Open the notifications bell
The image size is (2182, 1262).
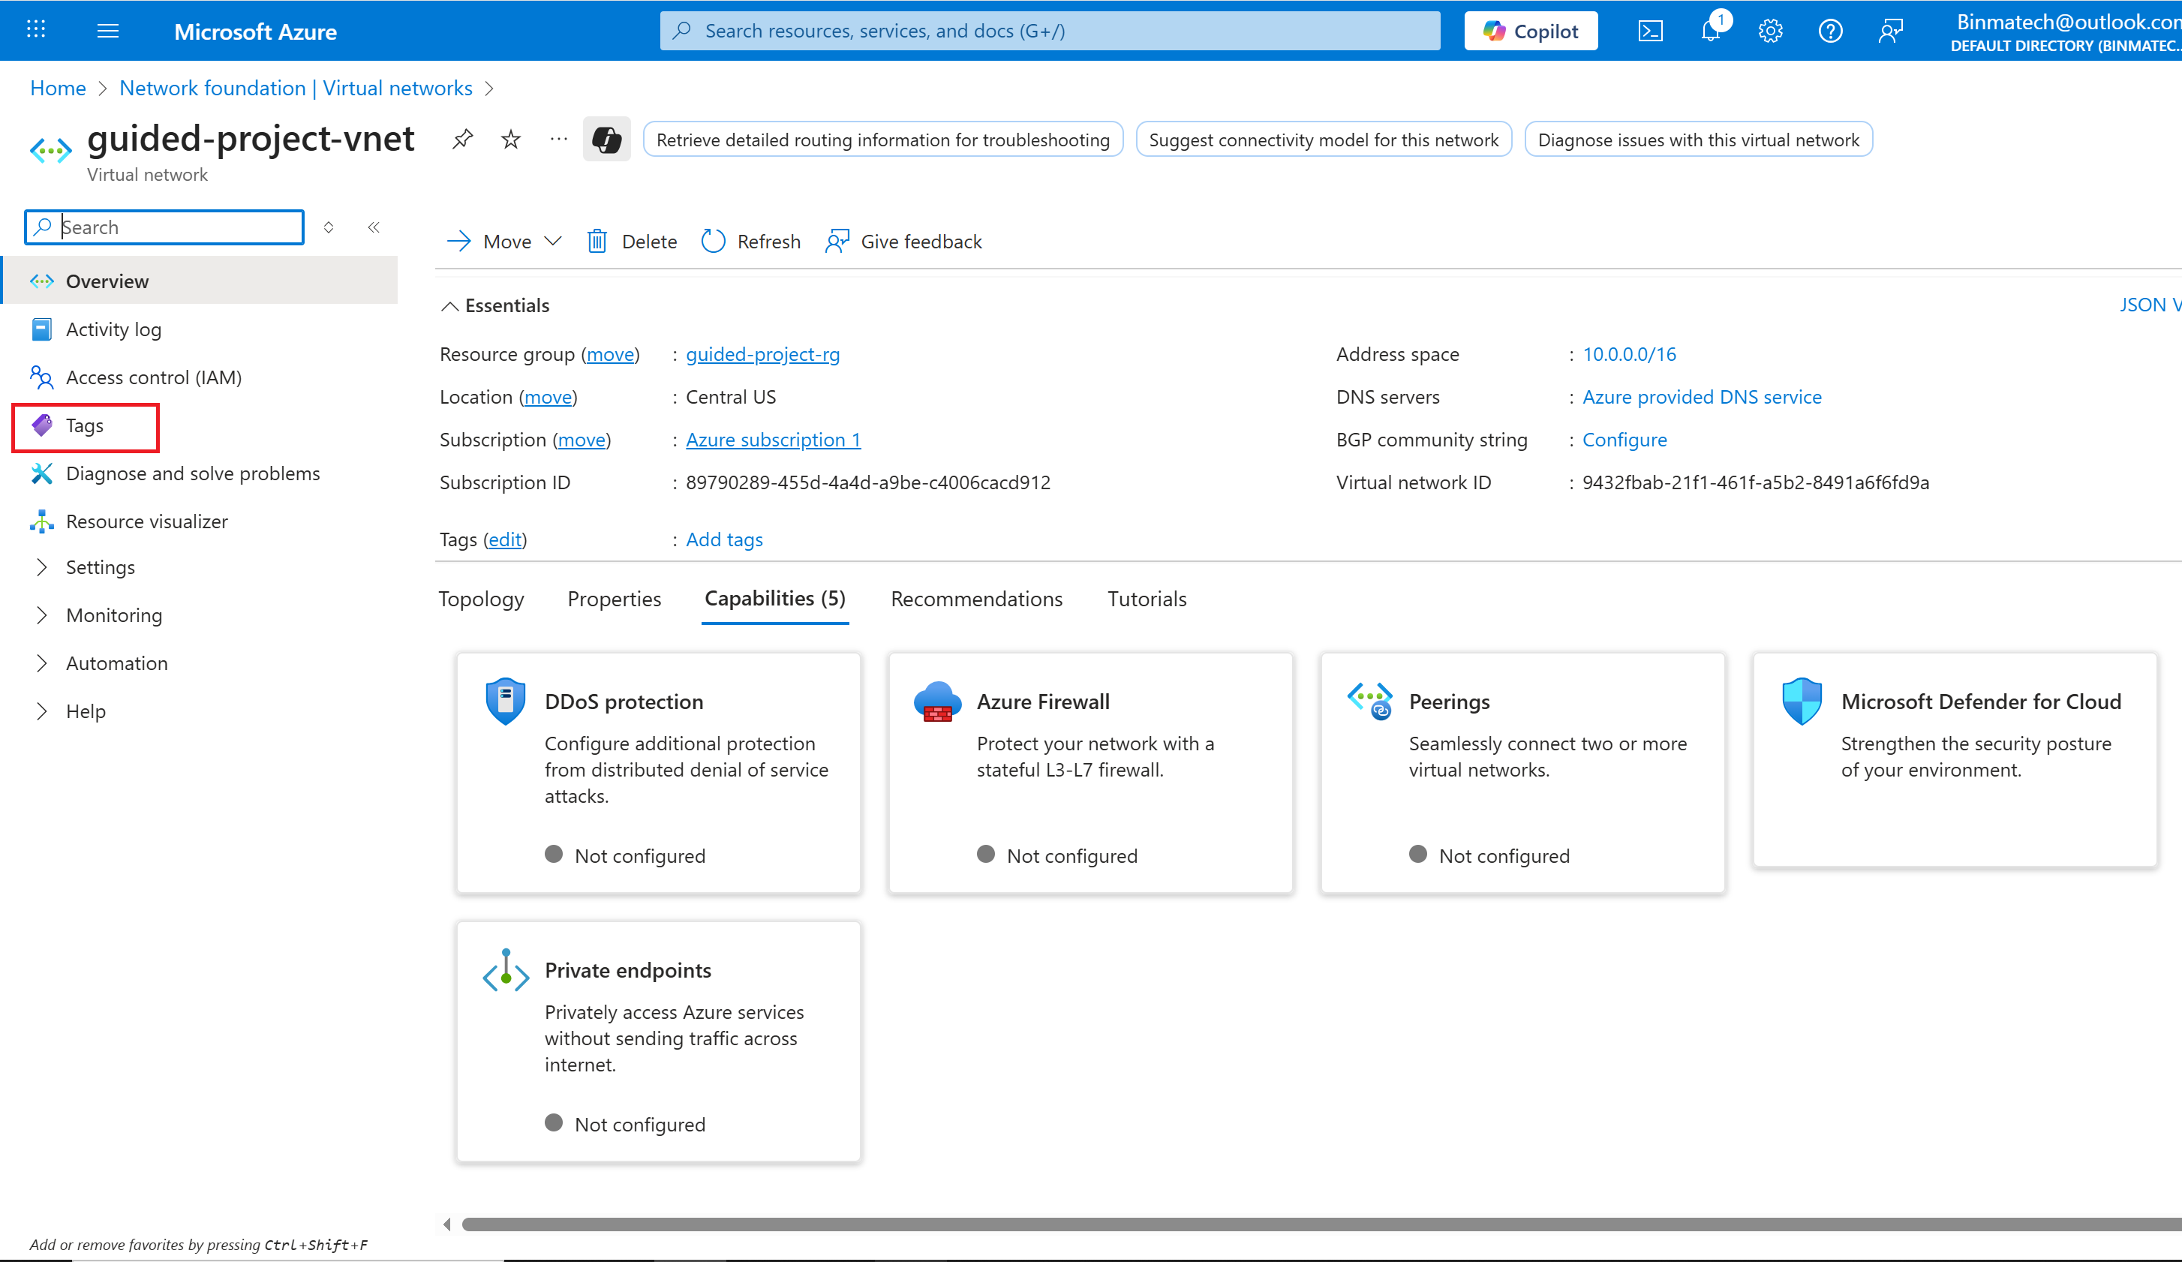coord(1711,32)
